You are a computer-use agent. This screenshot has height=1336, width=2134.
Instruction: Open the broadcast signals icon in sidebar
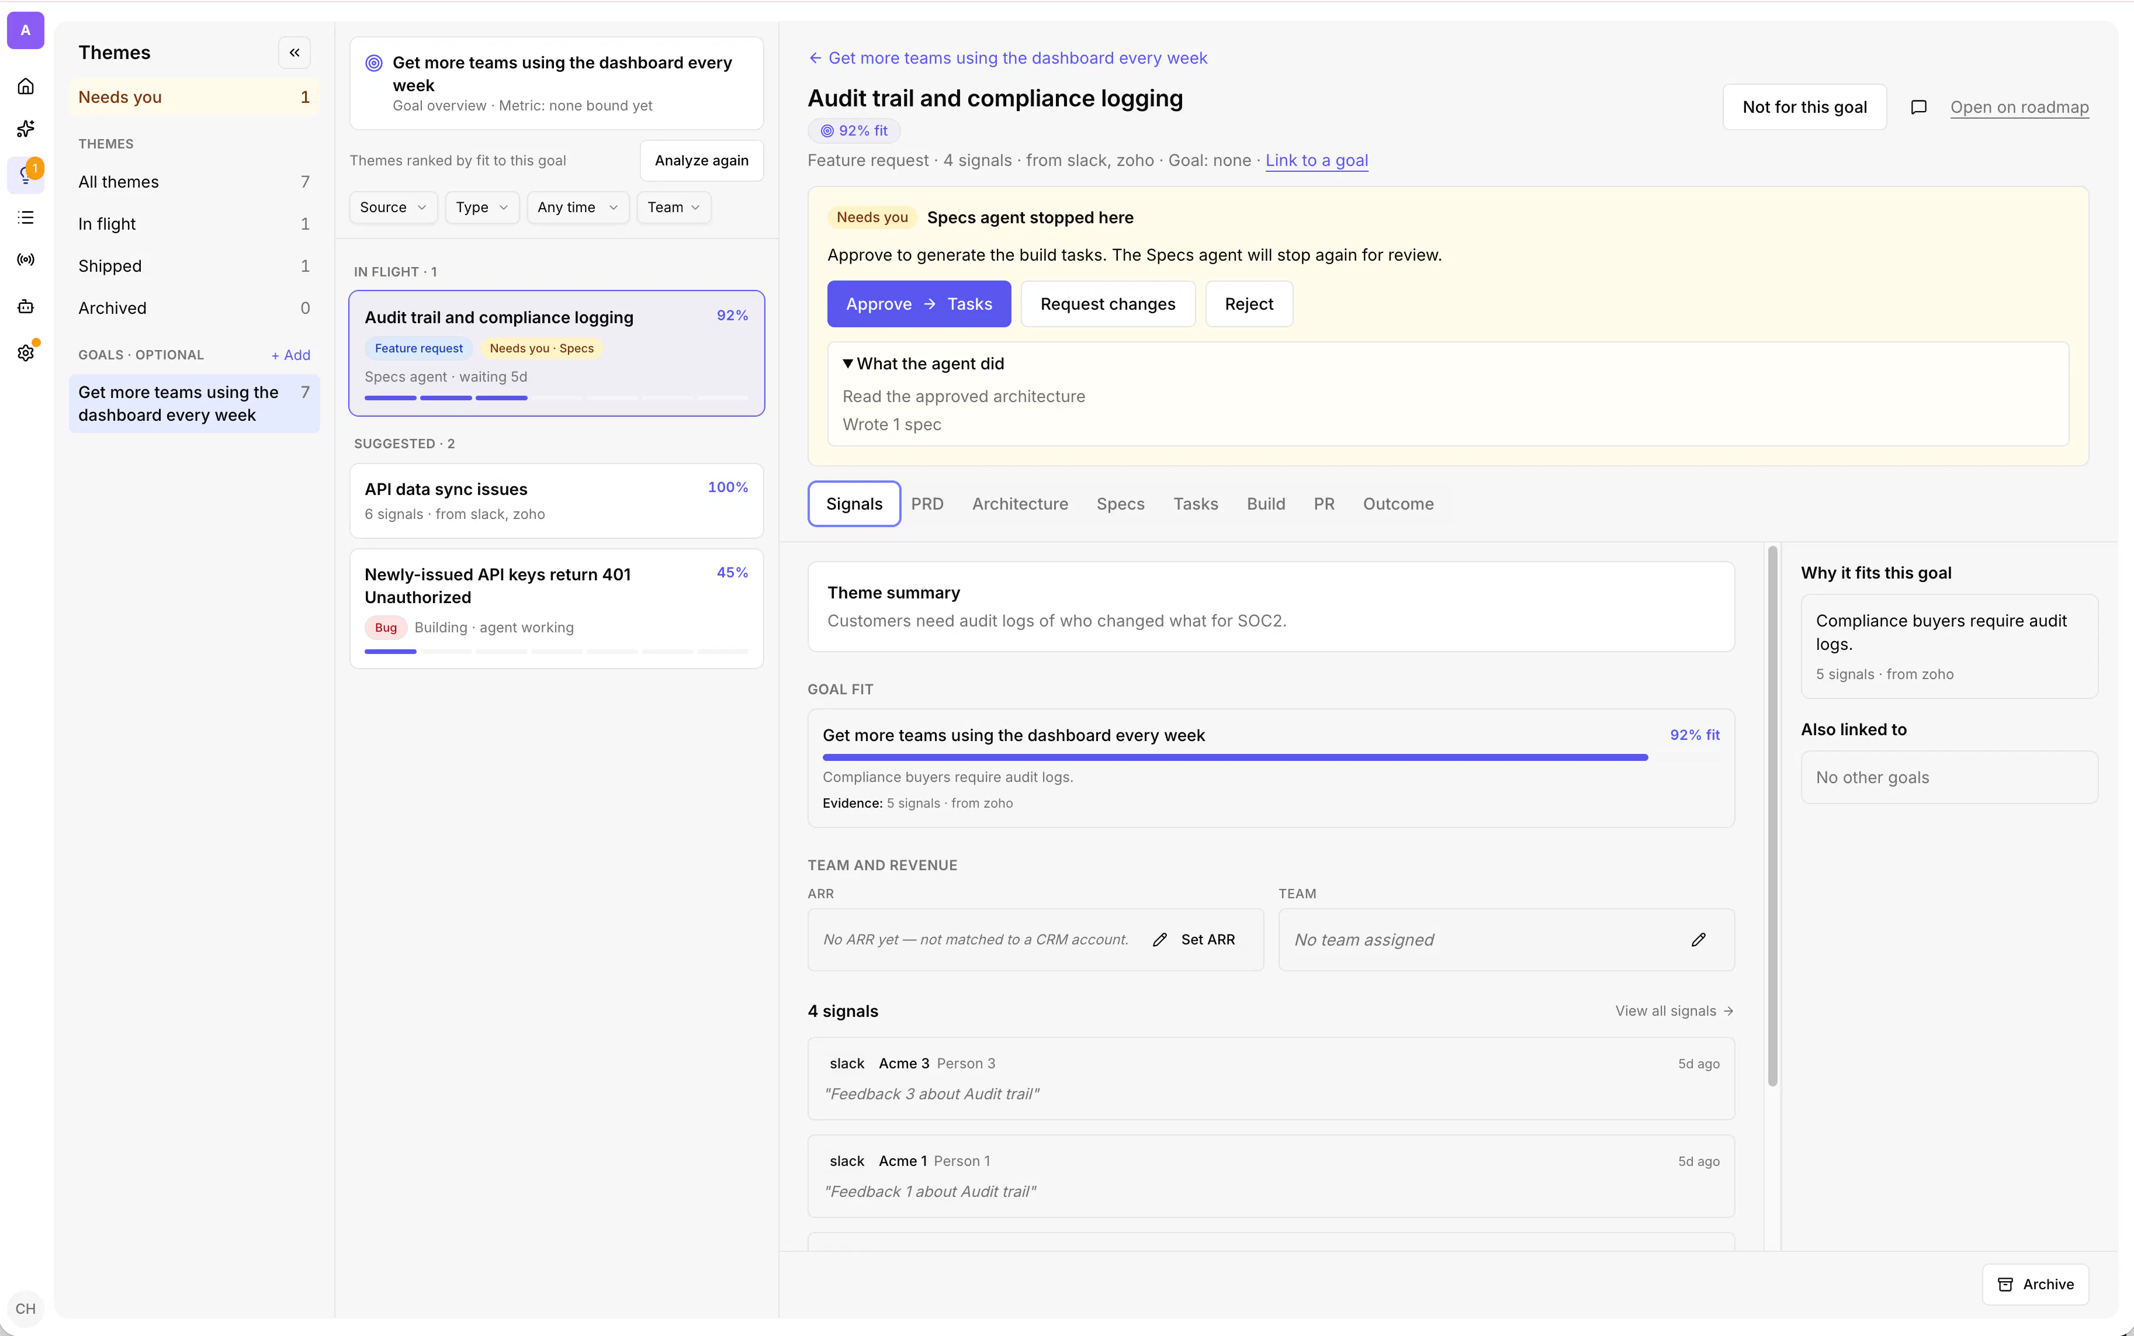coord(26,259)
